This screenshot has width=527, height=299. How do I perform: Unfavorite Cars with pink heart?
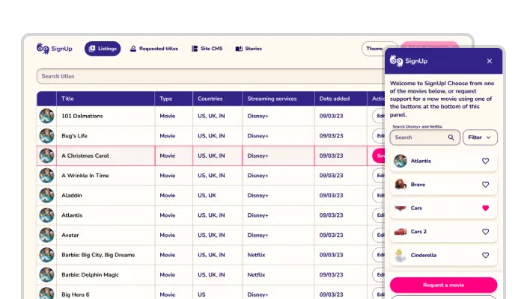pyautogui.click(x=485, y=208)
